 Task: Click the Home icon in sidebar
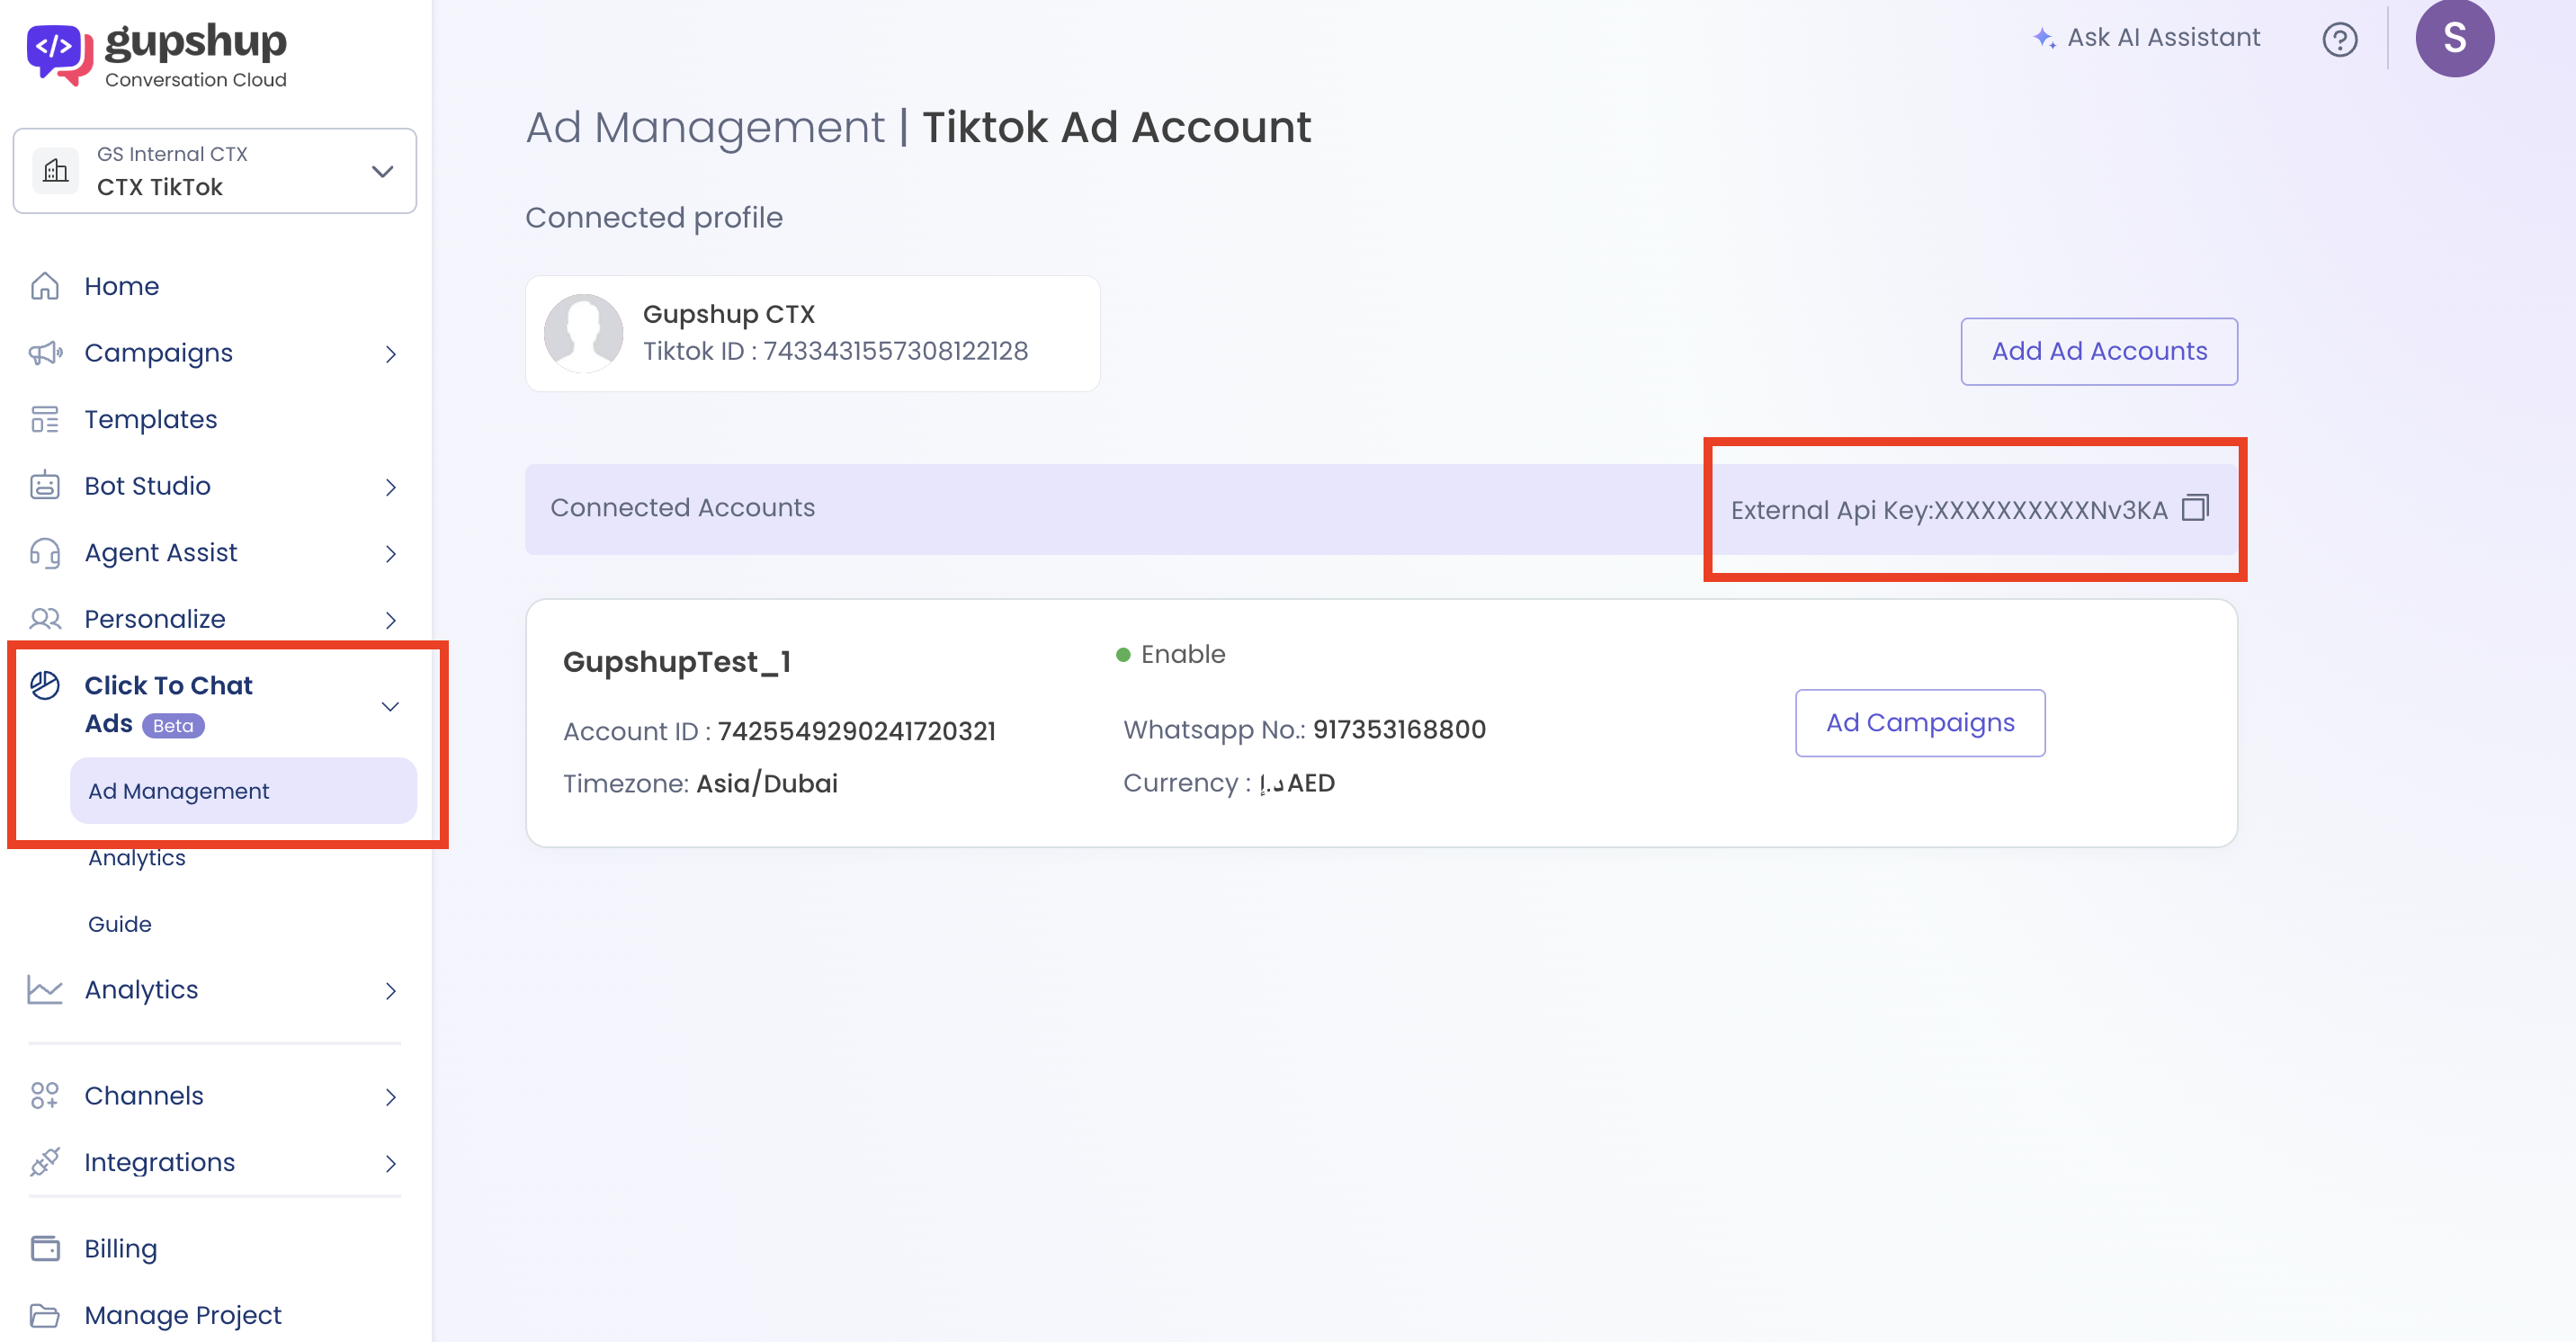[x=45, y=286]
